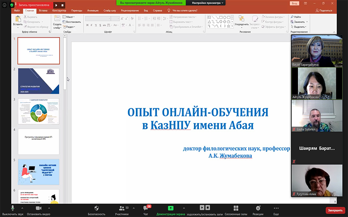Click Sasha Sidorkin's video tile
The image size is (348, 217).
[317, 116]
